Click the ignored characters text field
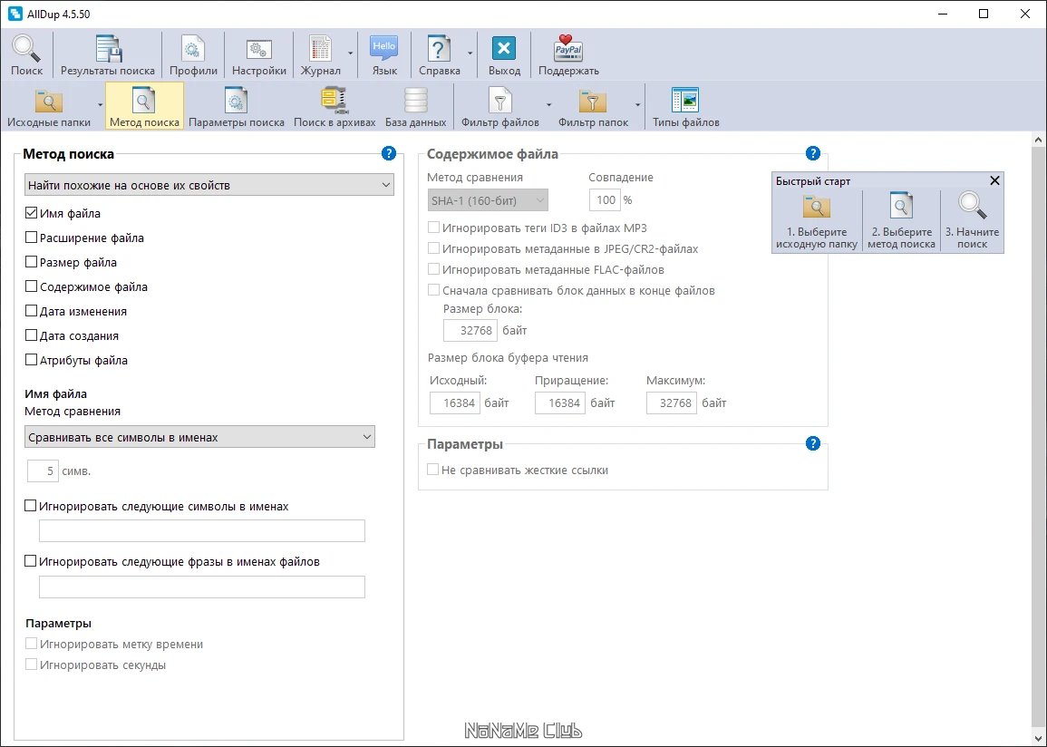This screenshot has width=1047, height=747. tap(201, 530)
